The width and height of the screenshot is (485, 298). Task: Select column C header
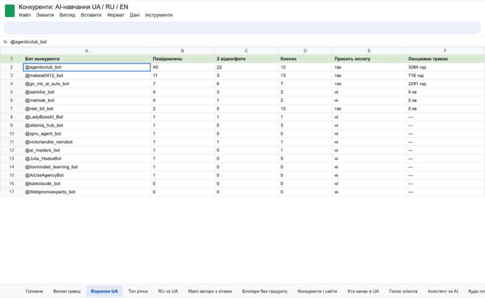coord(246,51)
